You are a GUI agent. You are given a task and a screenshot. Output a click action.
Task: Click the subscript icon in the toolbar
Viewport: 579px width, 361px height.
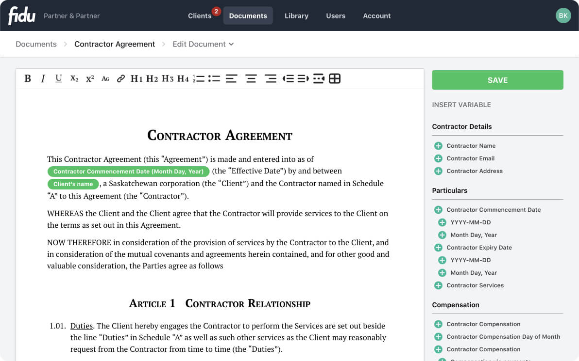coord(73,78)
